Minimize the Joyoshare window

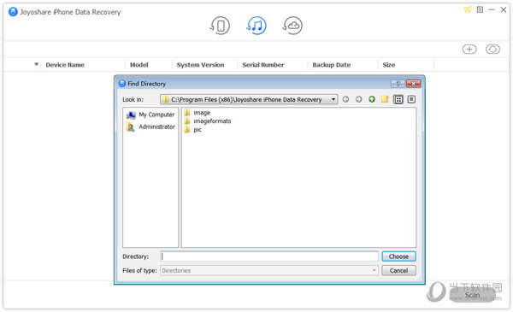click(x=492, y=9)
